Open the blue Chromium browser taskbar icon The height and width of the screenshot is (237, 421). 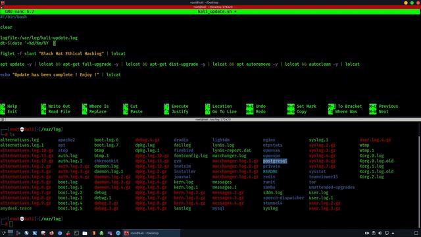point(60,233)
